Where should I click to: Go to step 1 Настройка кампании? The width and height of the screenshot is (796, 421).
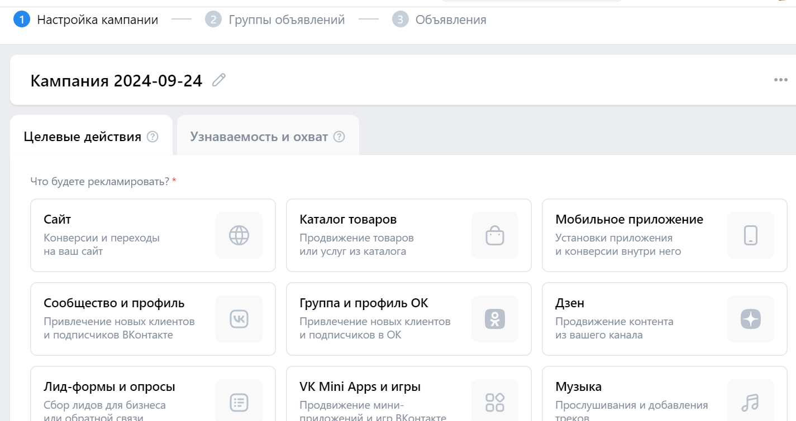[x=86, y=20]
